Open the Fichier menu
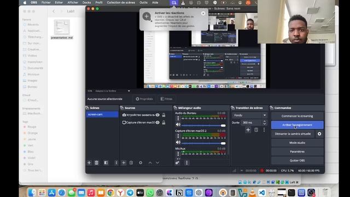 coord(46,2)
